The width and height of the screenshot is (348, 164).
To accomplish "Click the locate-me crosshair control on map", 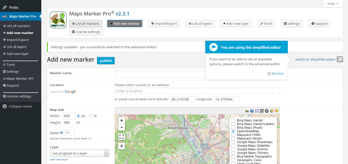I will [x=121, y=146].
